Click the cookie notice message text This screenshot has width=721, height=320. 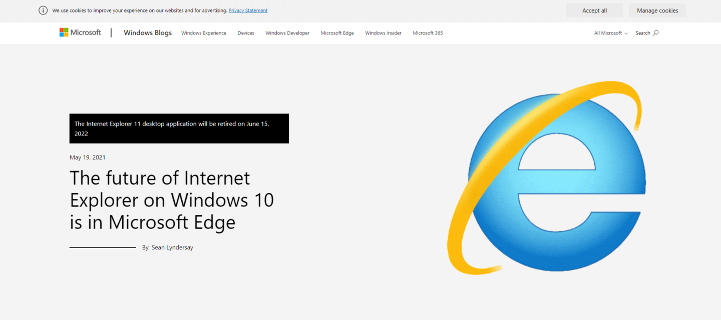point(140,10)
